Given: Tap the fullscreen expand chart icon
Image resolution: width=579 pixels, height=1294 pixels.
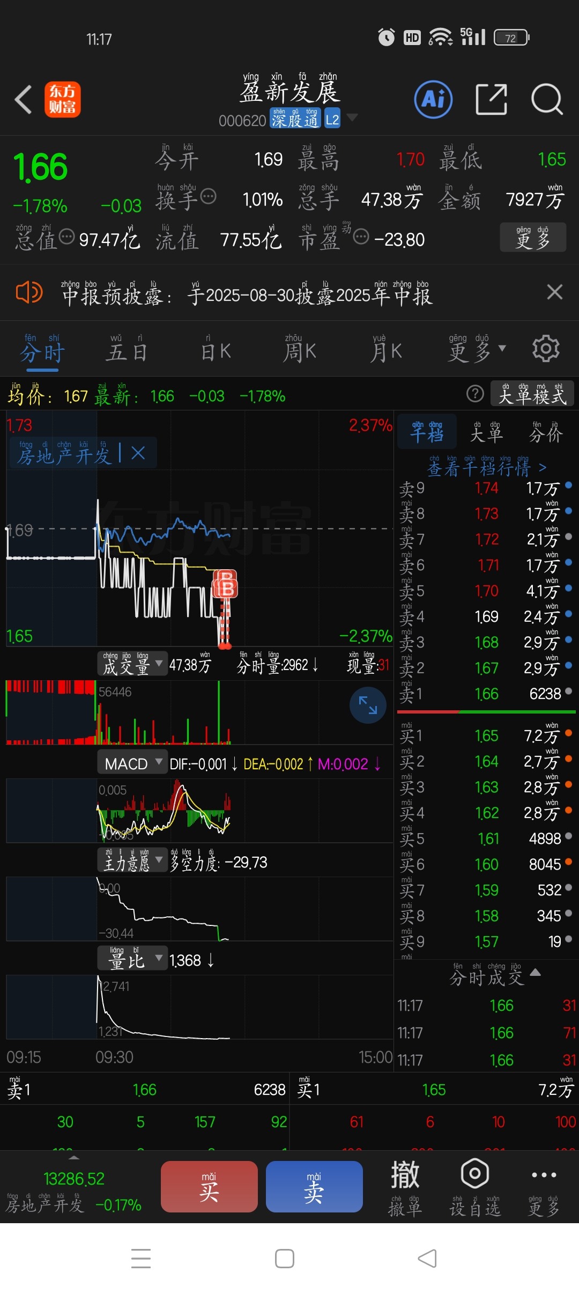Looking at the screenshot, I should tap(368, 705).
